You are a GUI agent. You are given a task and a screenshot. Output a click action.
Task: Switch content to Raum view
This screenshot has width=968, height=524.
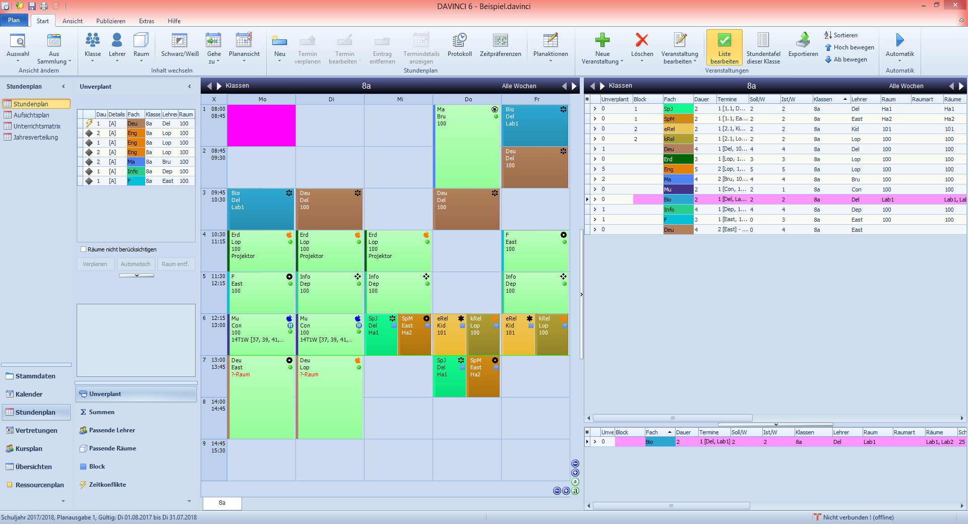[141, 40]
